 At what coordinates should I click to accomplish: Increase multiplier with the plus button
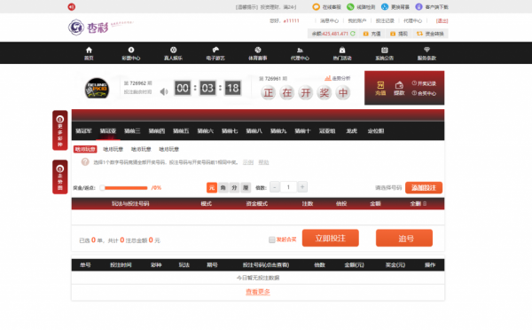302,186
